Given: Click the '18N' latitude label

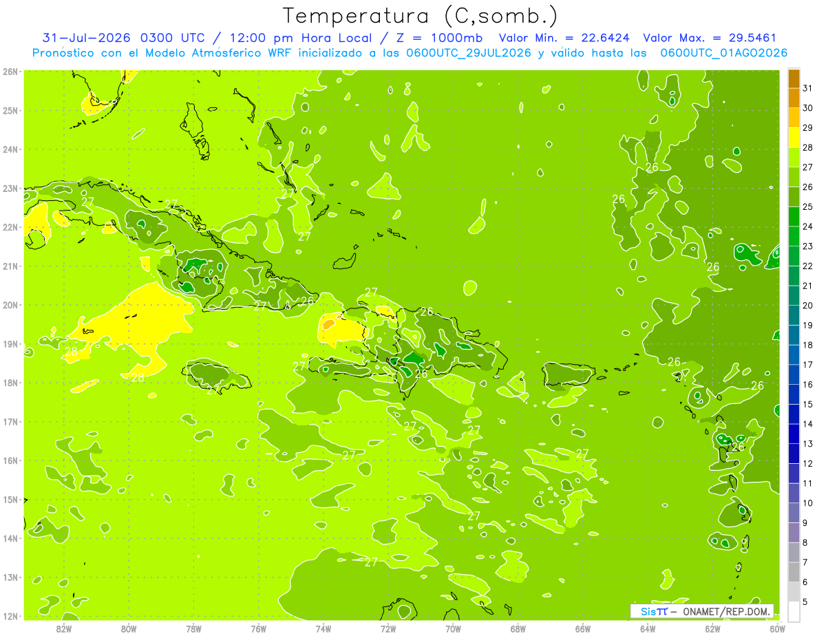Looking at the screenshot, I should coord(10,383).
